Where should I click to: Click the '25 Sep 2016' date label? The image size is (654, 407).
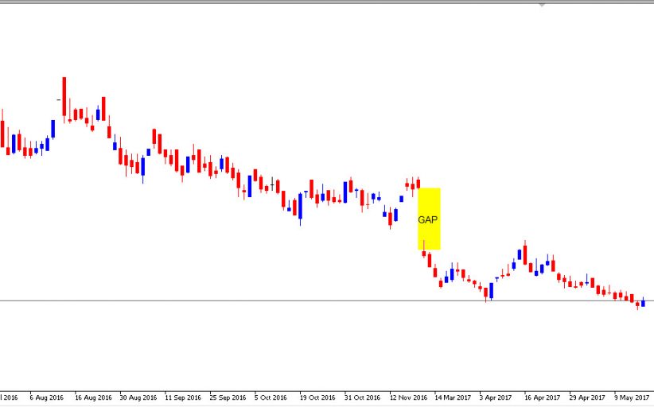228,397
